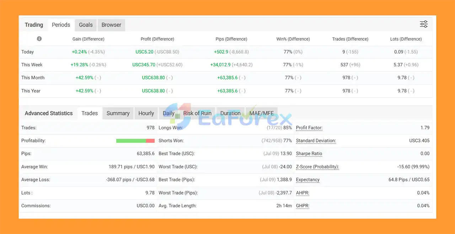This screenshot has height=234, width=455.
Task: Click the GHPR label
Action: pos(303,206)
